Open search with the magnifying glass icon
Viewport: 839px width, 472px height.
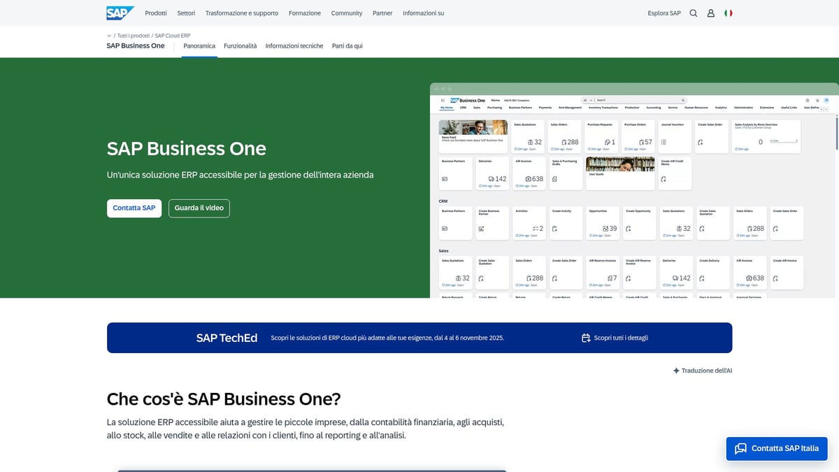693,13
